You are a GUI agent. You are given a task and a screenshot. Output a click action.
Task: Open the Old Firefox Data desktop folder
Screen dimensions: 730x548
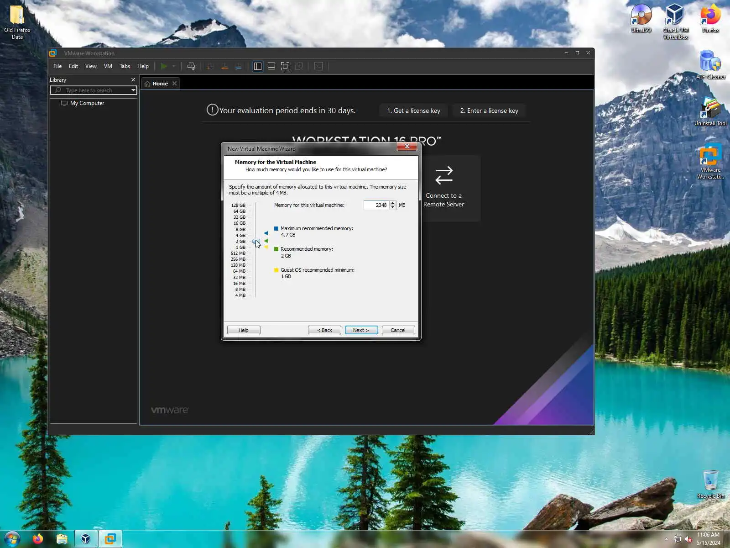pyautogui.click(x=17, y=22)
